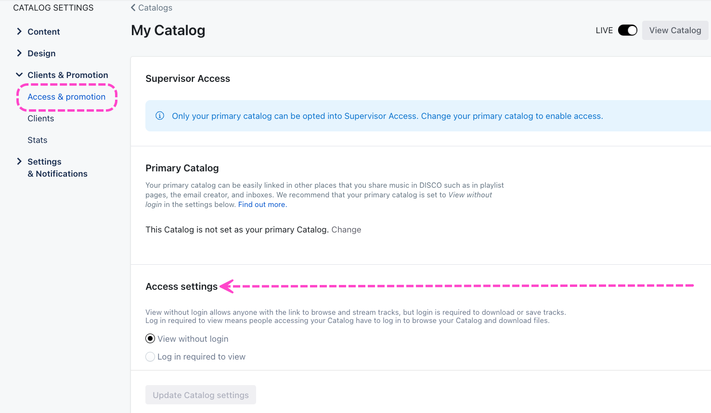Go back to Catalogs breadcrumb link
The height and width of the screenshot is (413, 711).
pyautogui.click(x=155, y=8)
